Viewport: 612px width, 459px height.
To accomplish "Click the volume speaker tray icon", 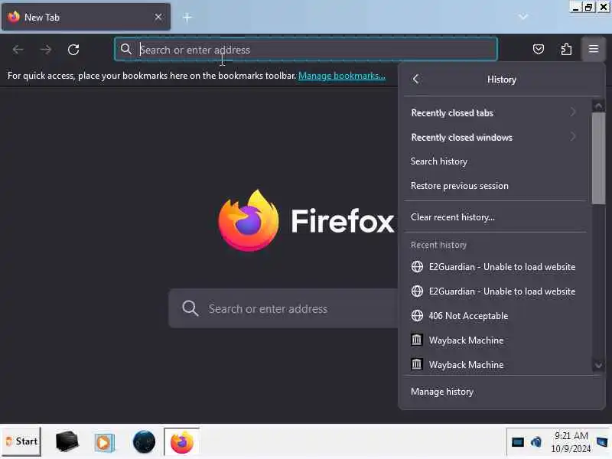I will click(536, 442).
